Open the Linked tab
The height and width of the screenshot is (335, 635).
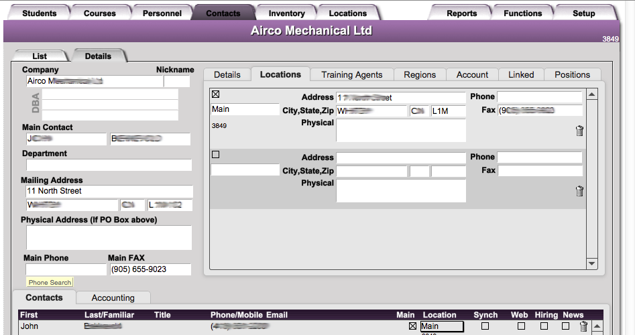coord(521,74)
